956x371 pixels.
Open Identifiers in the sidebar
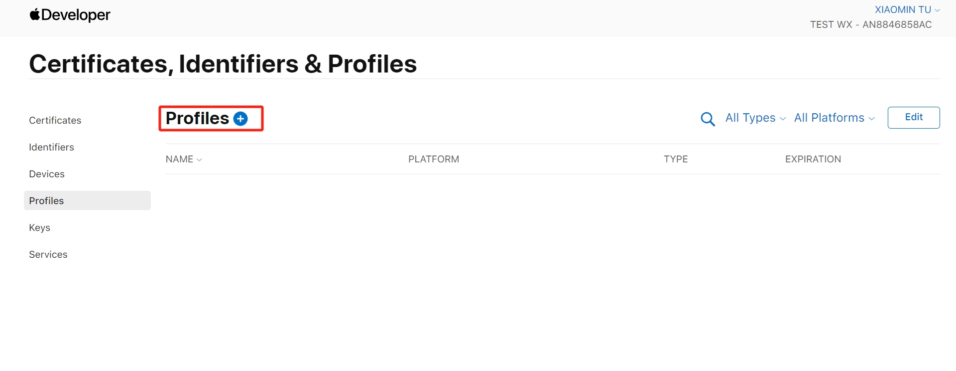52,147
